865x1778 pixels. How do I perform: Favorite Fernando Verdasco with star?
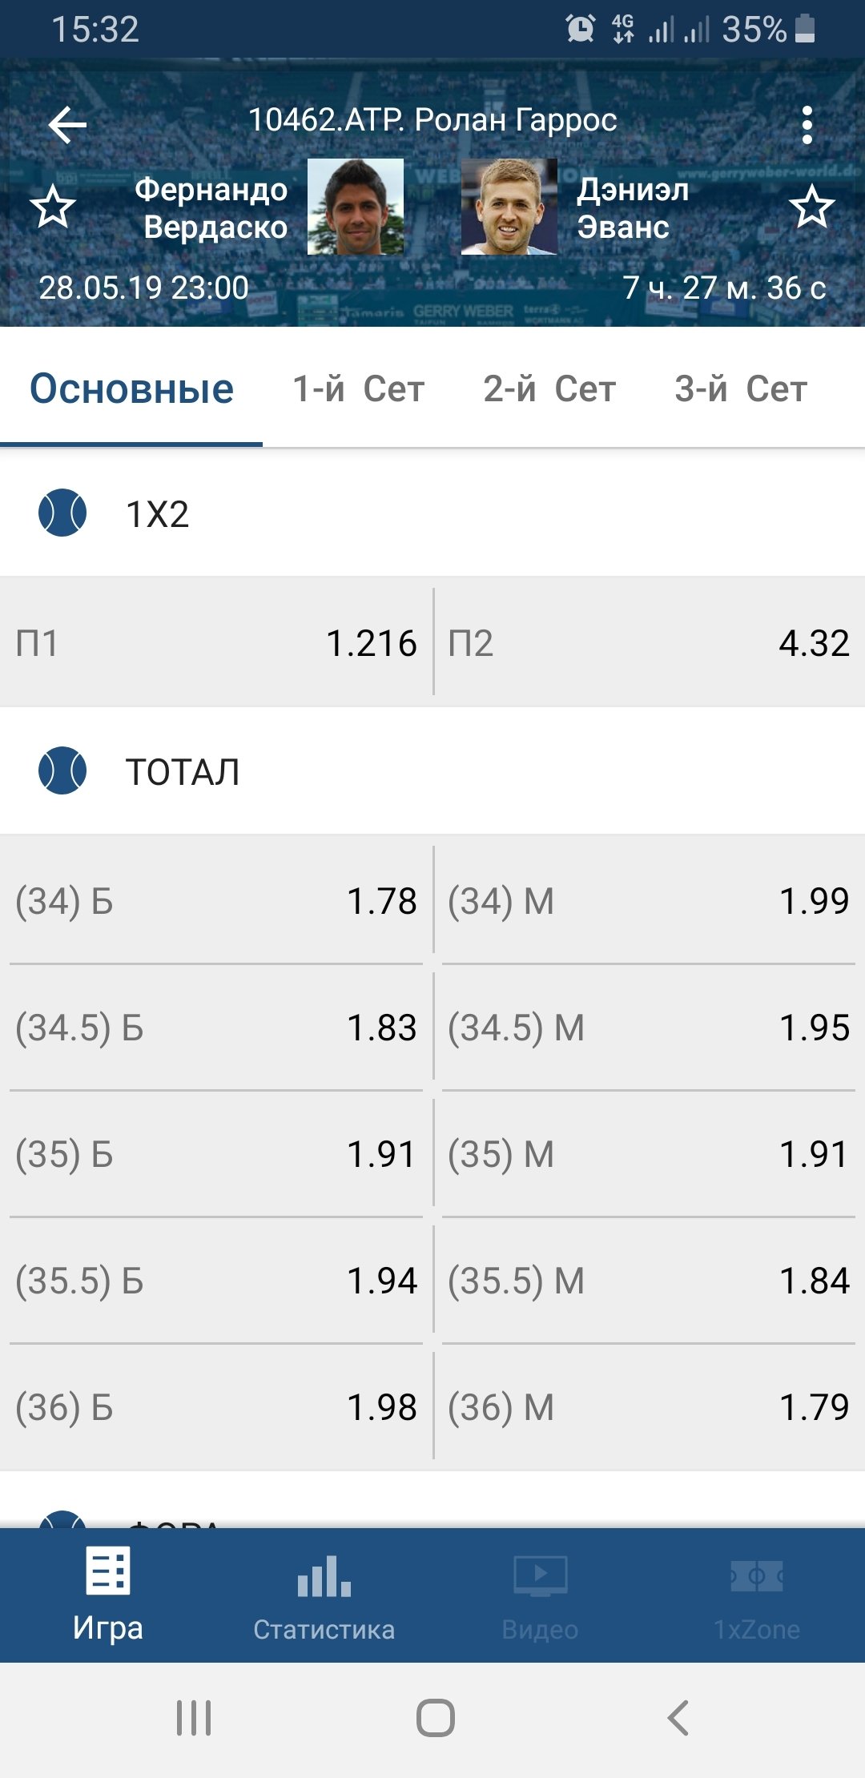(53, 207)
